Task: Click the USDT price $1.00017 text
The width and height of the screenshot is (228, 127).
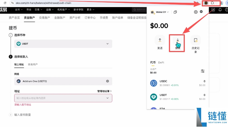Action: (165, 99)
